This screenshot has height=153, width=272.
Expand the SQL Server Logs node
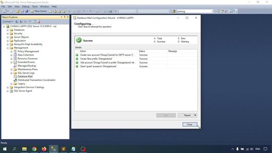11,73
